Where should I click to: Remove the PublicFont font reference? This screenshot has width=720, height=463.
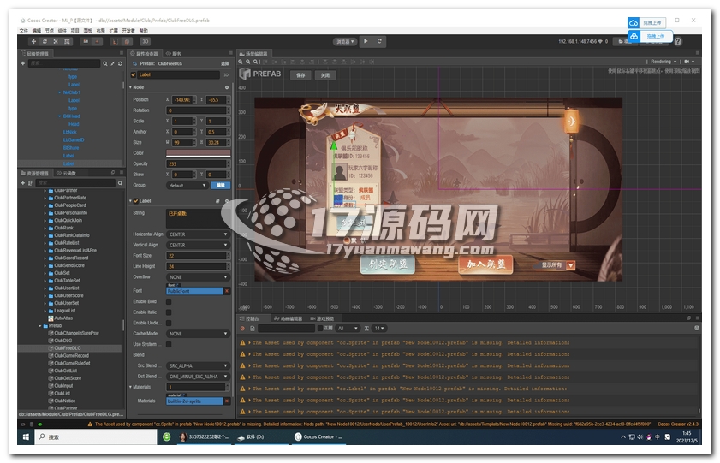[227, 291]
